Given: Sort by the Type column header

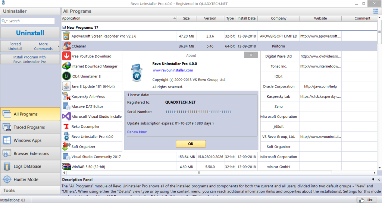Looking at the screenshot, I should 230,18.
